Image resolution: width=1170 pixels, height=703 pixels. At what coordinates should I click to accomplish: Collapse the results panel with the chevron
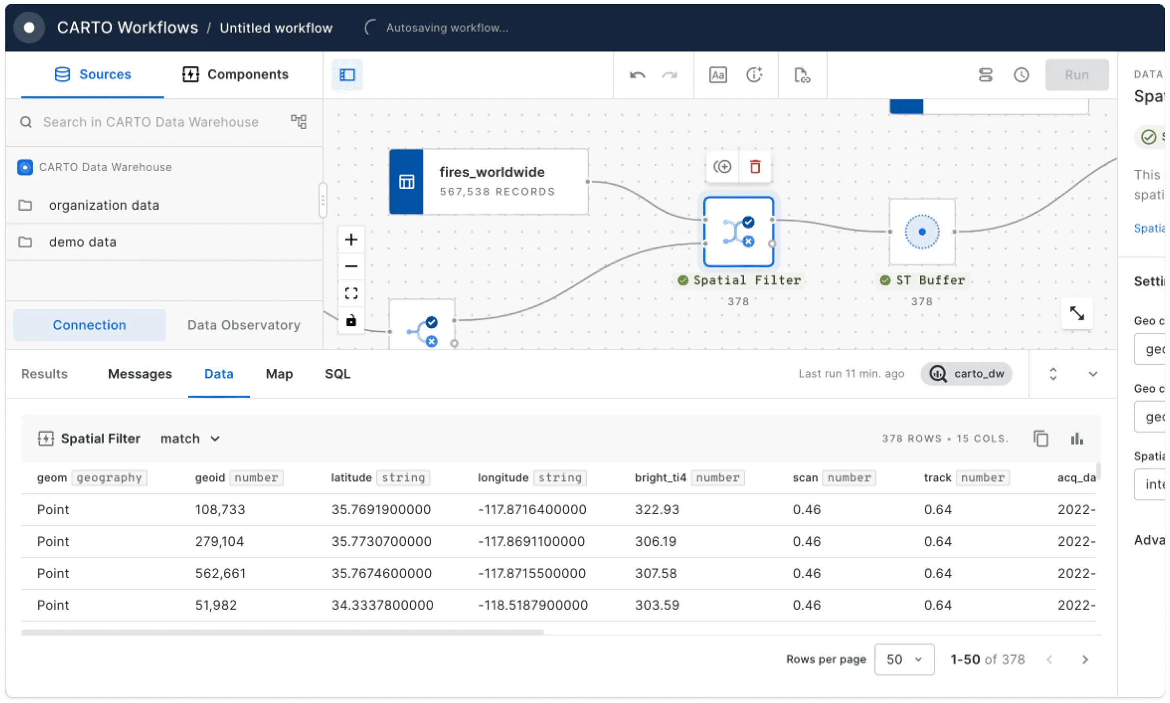click(1092, 374)
